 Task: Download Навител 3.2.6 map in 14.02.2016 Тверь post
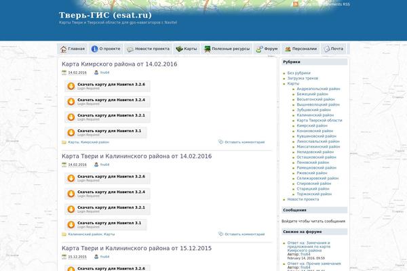(x=107, y=178)
